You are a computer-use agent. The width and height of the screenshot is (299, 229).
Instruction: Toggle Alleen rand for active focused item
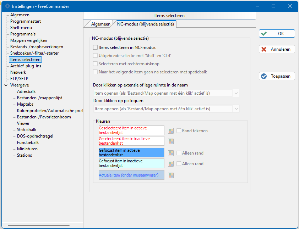[179, 153]
